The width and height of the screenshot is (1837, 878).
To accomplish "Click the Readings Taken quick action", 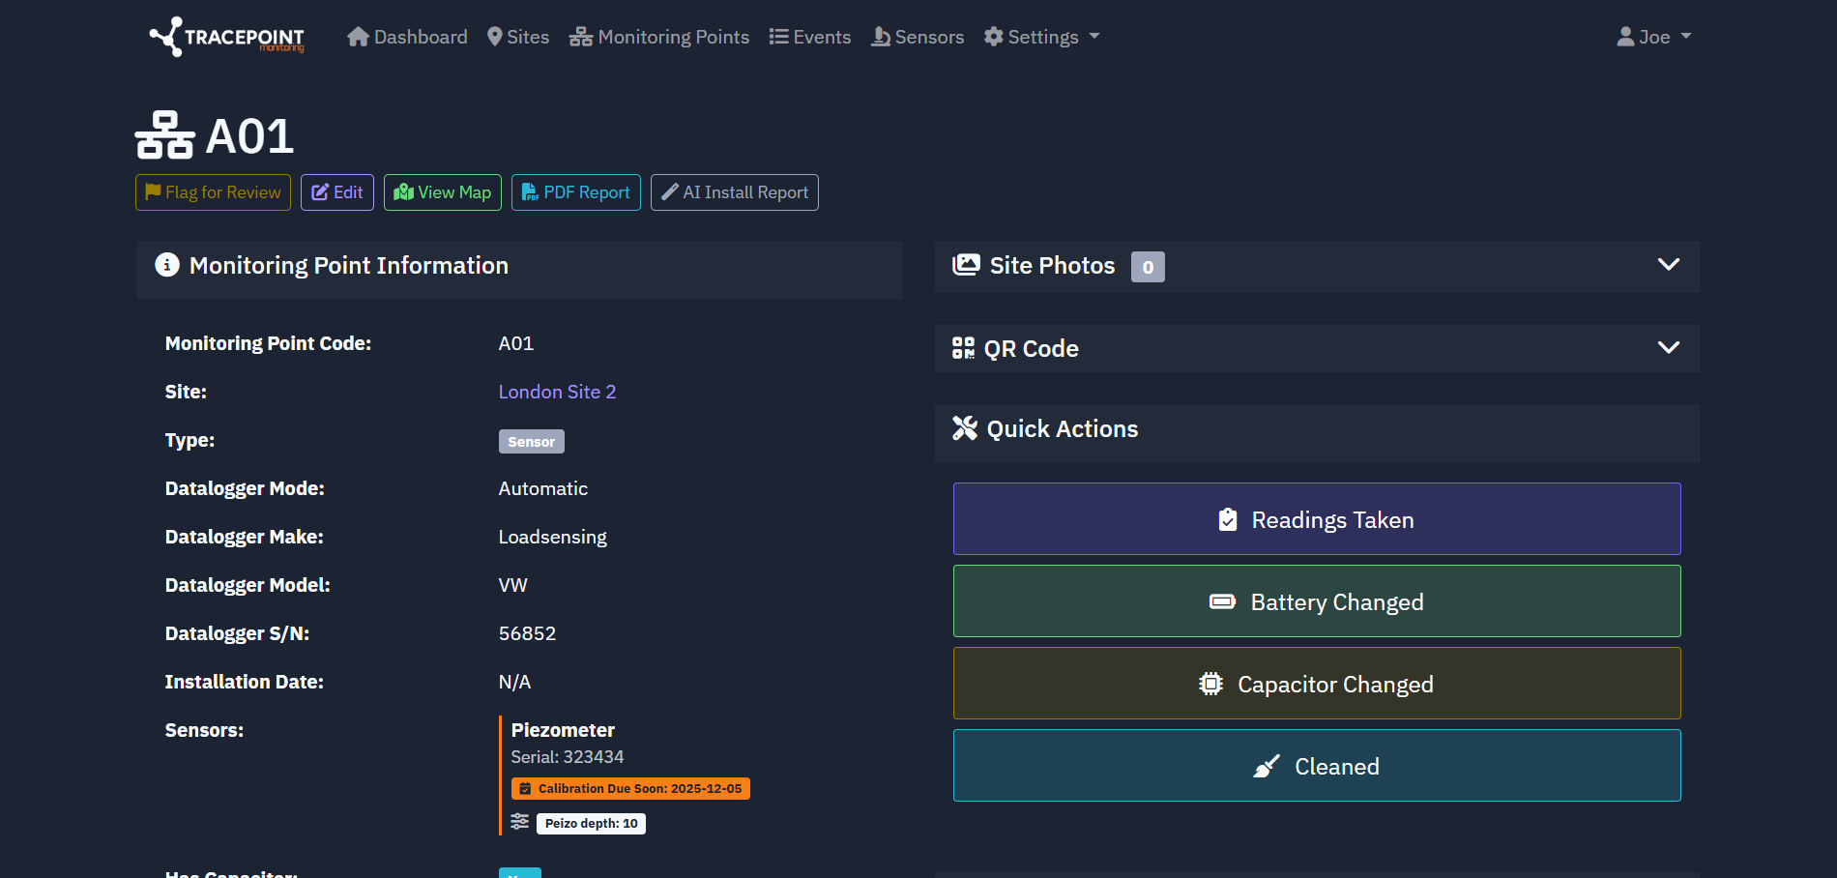I will pyautogui.click(x=1316, y=518).
